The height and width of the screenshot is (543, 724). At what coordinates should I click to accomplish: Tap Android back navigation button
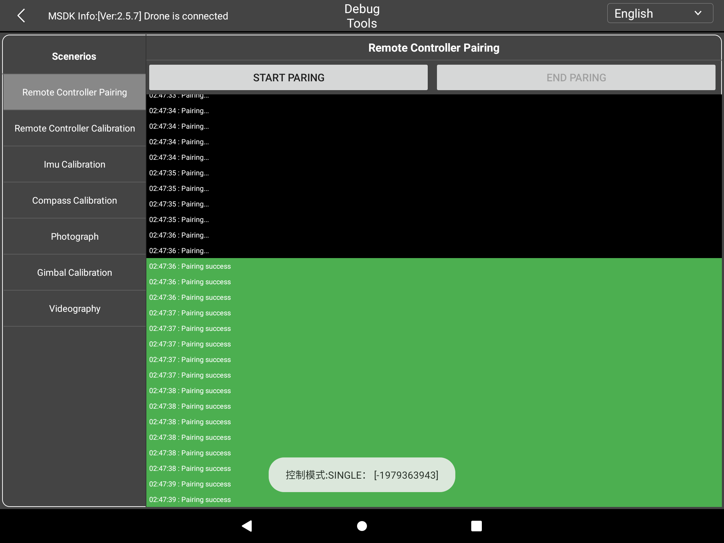point(247,526)
